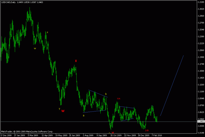The image size is (205, 137).
Task: Select the red 2/B wave label
Action: [x=147, y=130]
